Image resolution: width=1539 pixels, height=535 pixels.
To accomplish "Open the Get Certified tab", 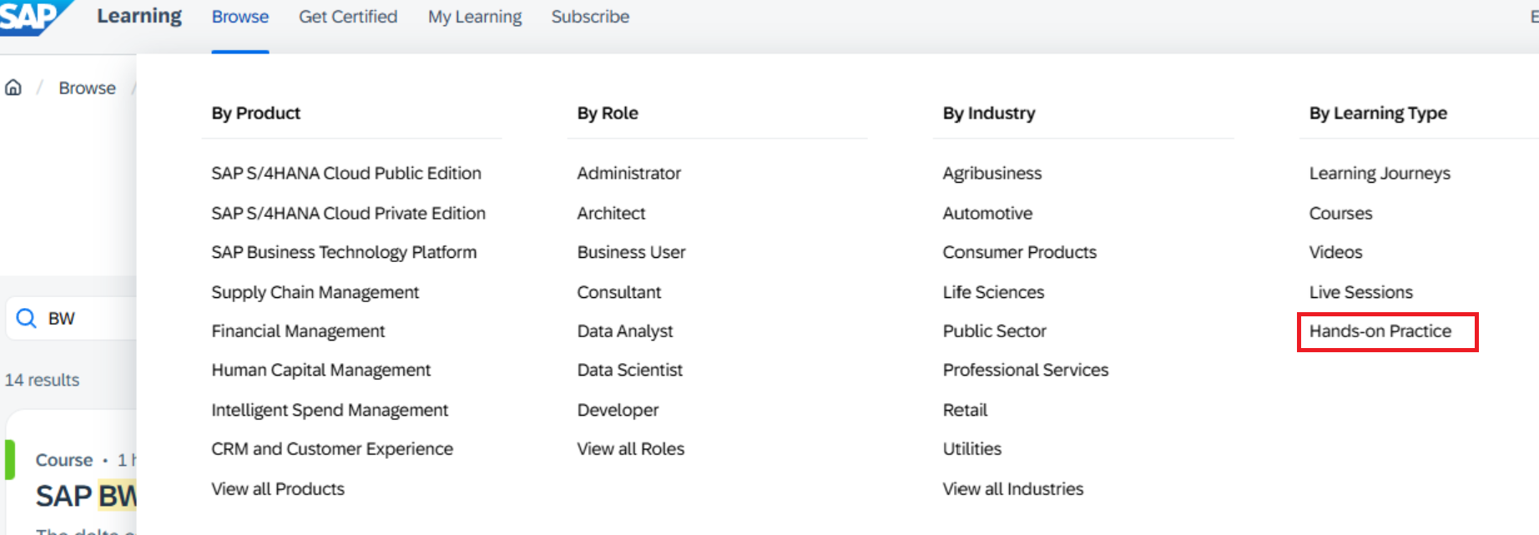I will click(x=348, y=17).
